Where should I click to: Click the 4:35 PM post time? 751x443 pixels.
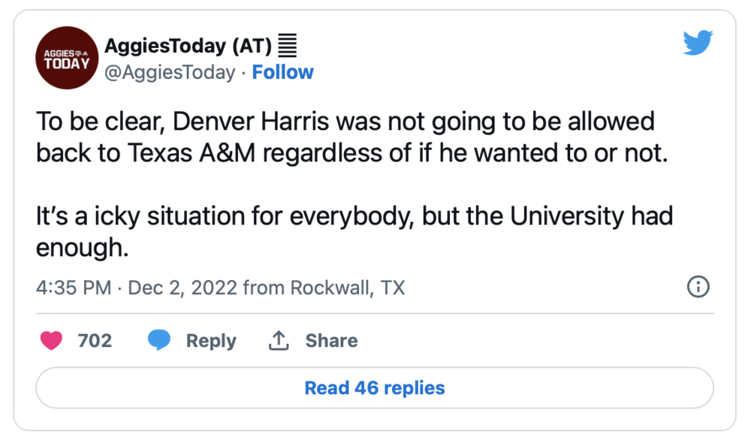pos(74,288)
